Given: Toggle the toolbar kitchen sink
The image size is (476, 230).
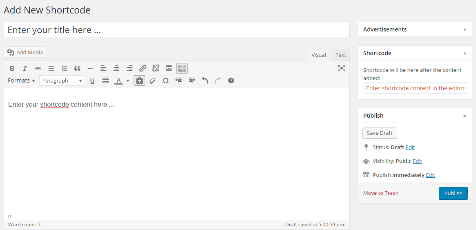Looking at the screenshot, I should point(182,68).
